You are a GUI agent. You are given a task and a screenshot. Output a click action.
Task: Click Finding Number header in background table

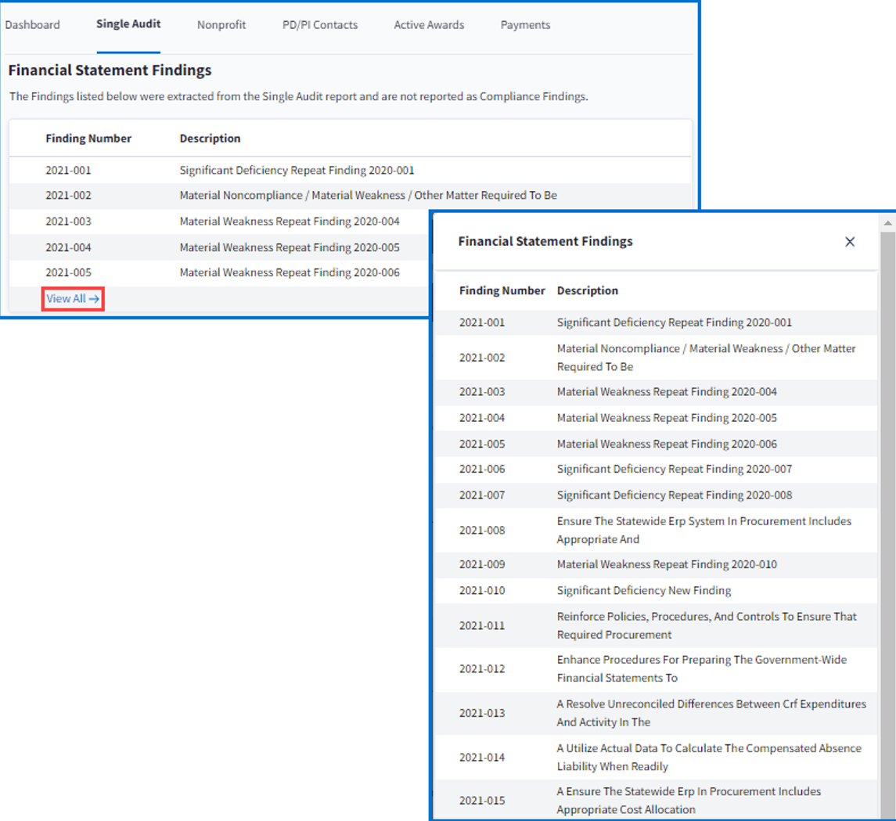(88, 139)
